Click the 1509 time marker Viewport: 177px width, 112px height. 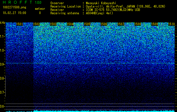pyautogui.click(x=154, y=24)
